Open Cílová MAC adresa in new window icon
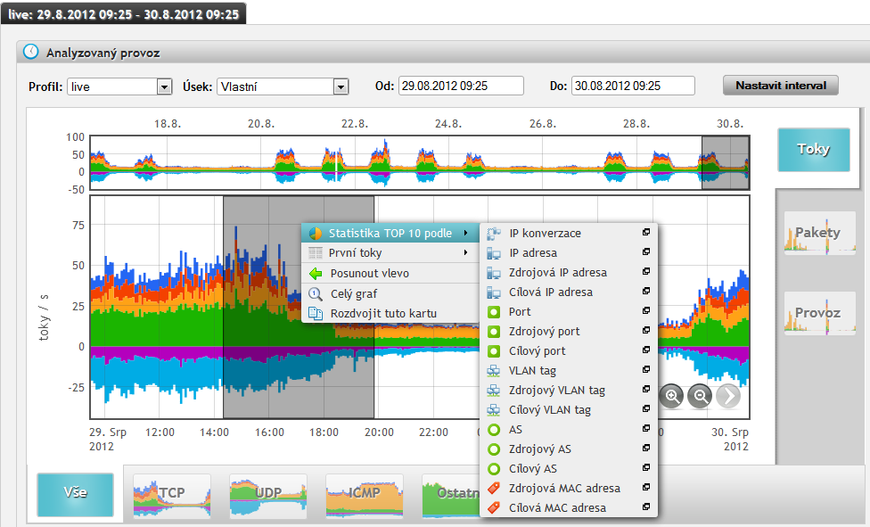The image size is (870, 527). point(646,506)
